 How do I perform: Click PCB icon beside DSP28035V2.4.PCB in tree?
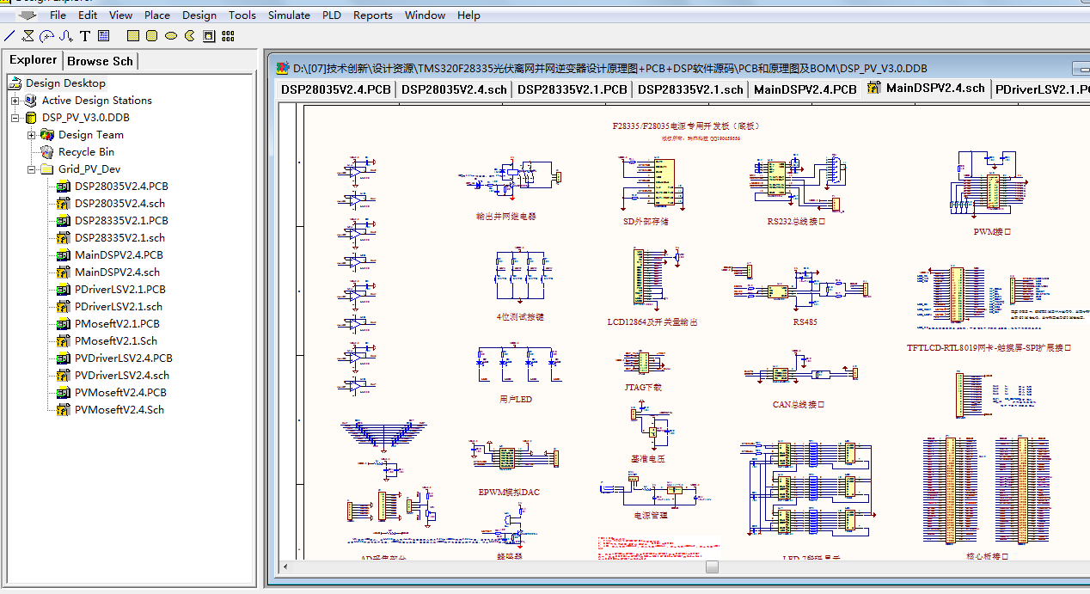coord(64,187)
